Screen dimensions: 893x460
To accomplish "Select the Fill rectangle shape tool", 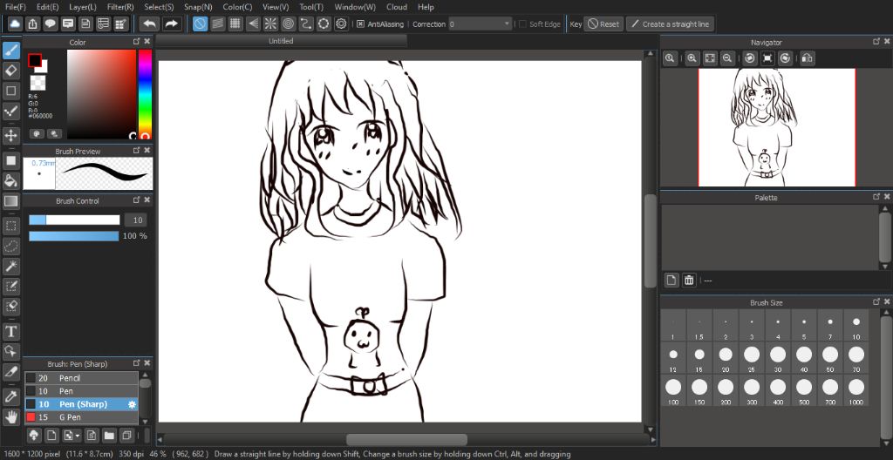I will click(x=10, y=160).
